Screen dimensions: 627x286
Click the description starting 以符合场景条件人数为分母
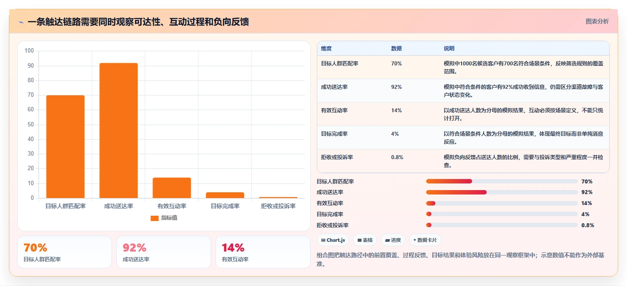pos(523,137)
